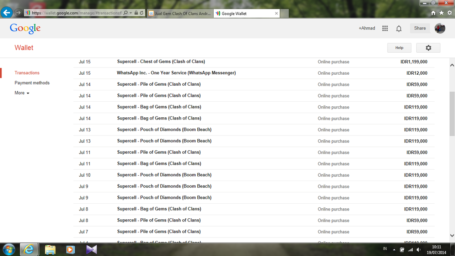Click the network signal tray icon

(x=411, y=250)
